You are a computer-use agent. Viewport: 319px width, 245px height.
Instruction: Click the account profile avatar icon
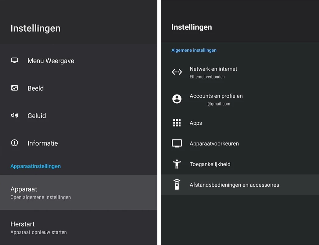[x=177, y=99]
